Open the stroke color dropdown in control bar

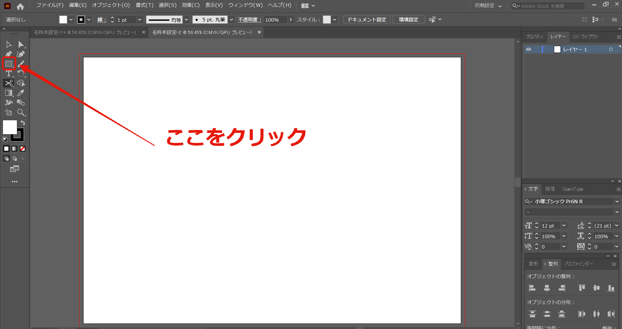[x=89, y=20]
